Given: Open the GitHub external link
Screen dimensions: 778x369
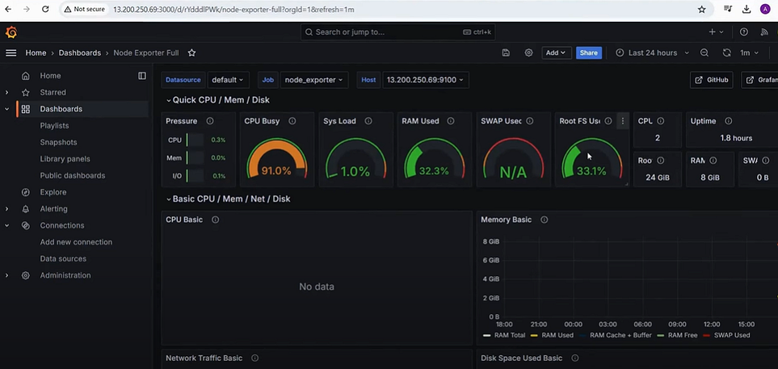Looking at the screenshot, I should coord(712,80).
